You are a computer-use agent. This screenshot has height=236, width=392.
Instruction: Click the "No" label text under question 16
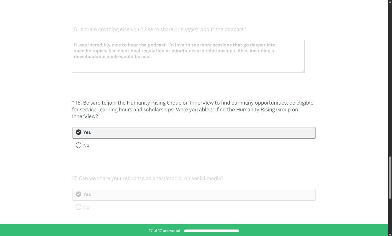(x=86, y=146)
